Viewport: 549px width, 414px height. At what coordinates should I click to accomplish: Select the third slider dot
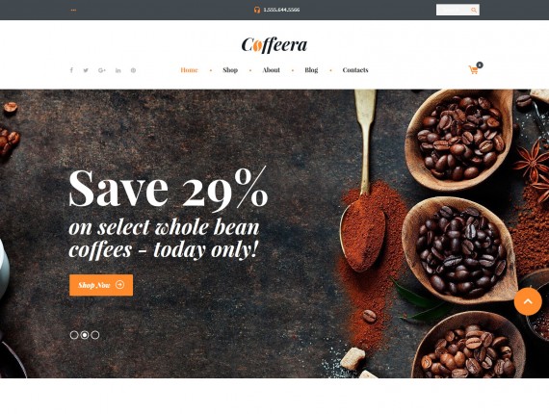click(95, 335)
